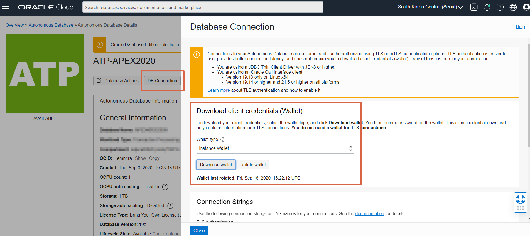Open the user profile avatar

pyautogui.click(x=526, y=7)
